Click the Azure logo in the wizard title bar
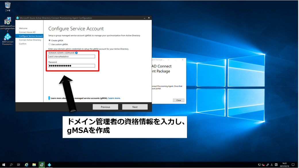 click(18, 18)
